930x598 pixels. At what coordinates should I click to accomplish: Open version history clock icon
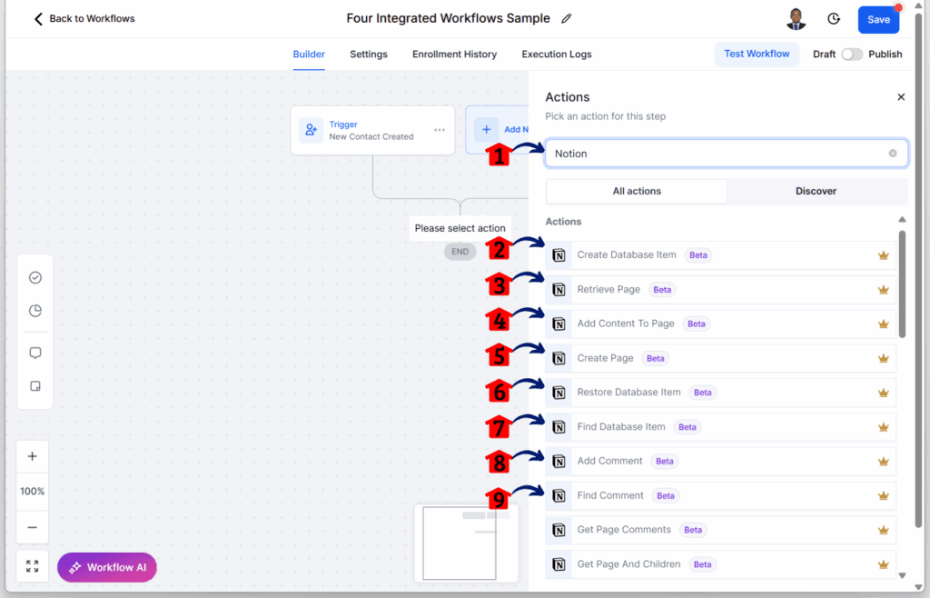[x=834, y=19]
